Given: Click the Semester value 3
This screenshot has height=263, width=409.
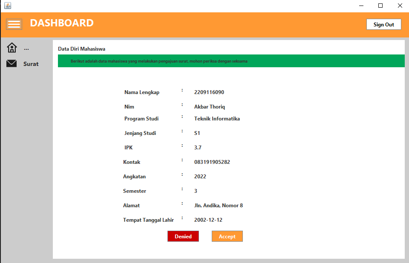Looking at the screenshot, I should 196,191.
